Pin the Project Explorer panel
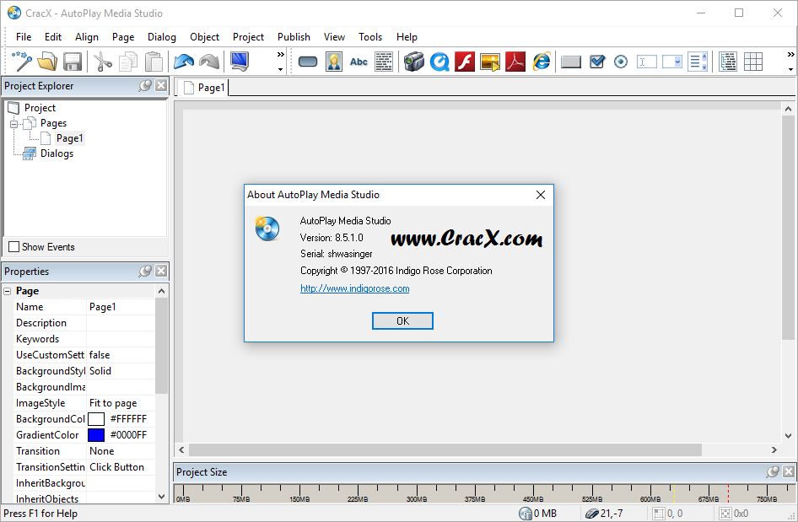 coord(145,85)
